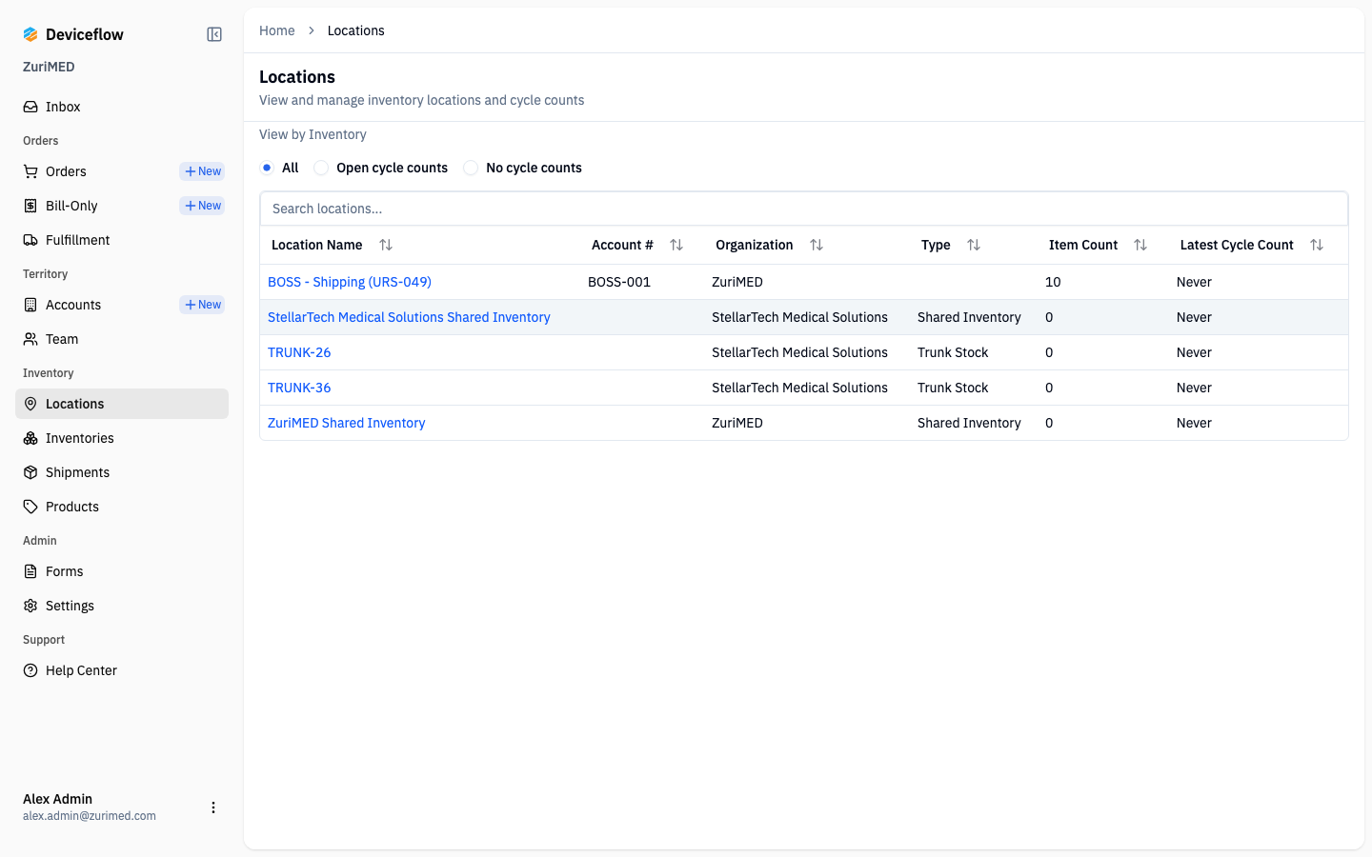Sort by Latest Cycle Count column
The height and width of the screenshot is (857, 1372).
point(1317,245)
